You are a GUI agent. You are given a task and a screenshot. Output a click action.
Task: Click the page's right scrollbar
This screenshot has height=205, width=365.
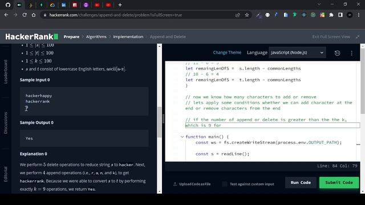(363, 81)
